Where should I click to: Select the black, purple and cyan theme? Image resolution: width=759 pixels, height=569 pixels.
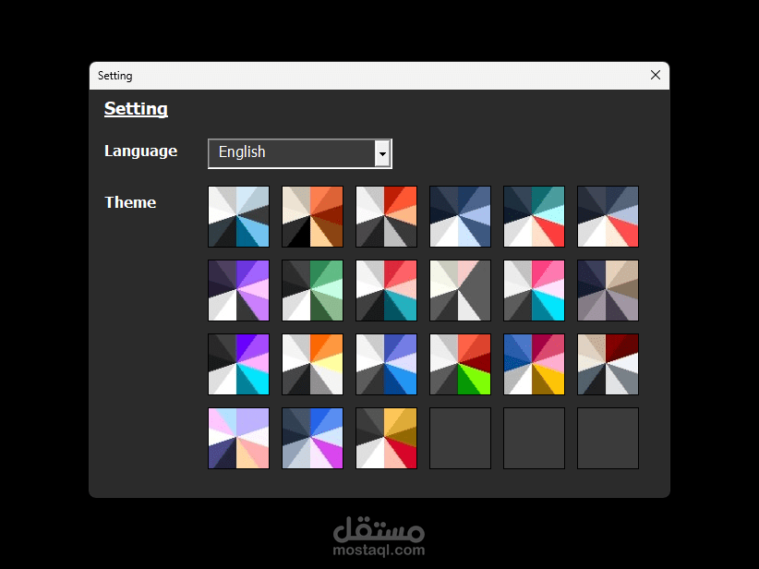point(238,364)
